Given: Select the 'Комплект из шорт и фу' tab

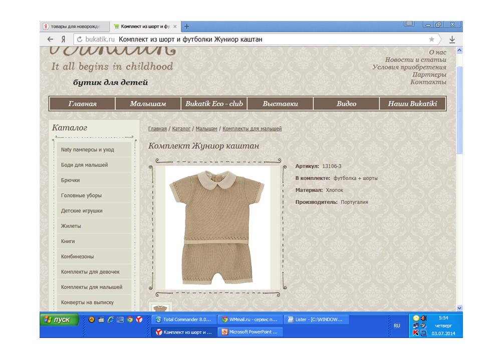Looking at the screenshot, I should pos(145,26).
